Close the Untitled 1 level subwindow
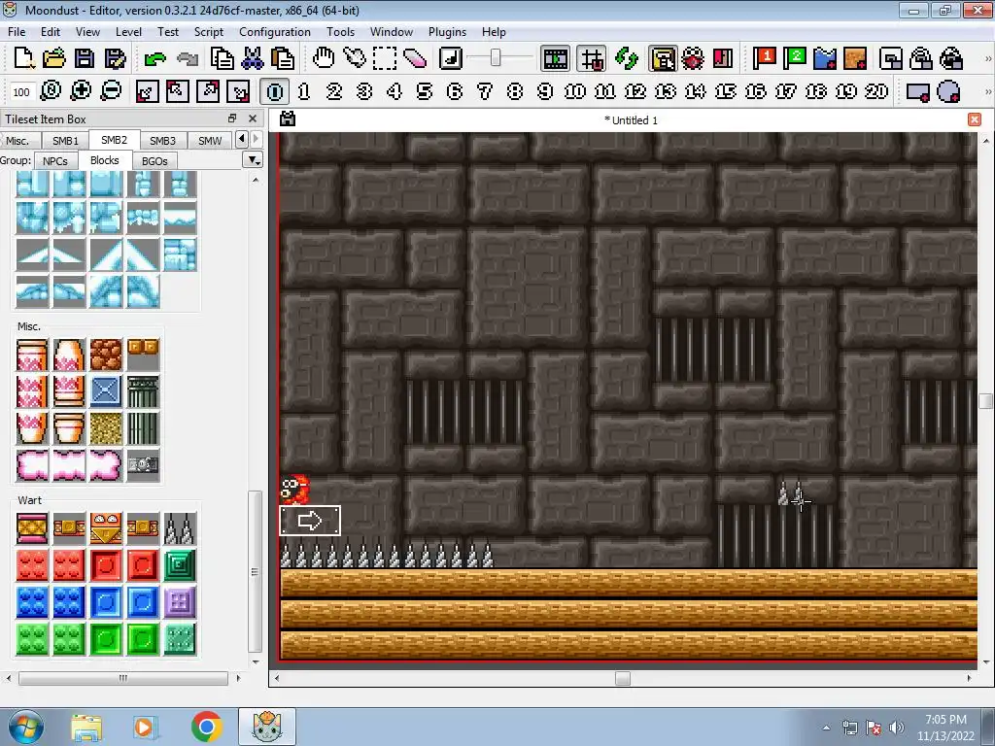 tap(975, 119)
